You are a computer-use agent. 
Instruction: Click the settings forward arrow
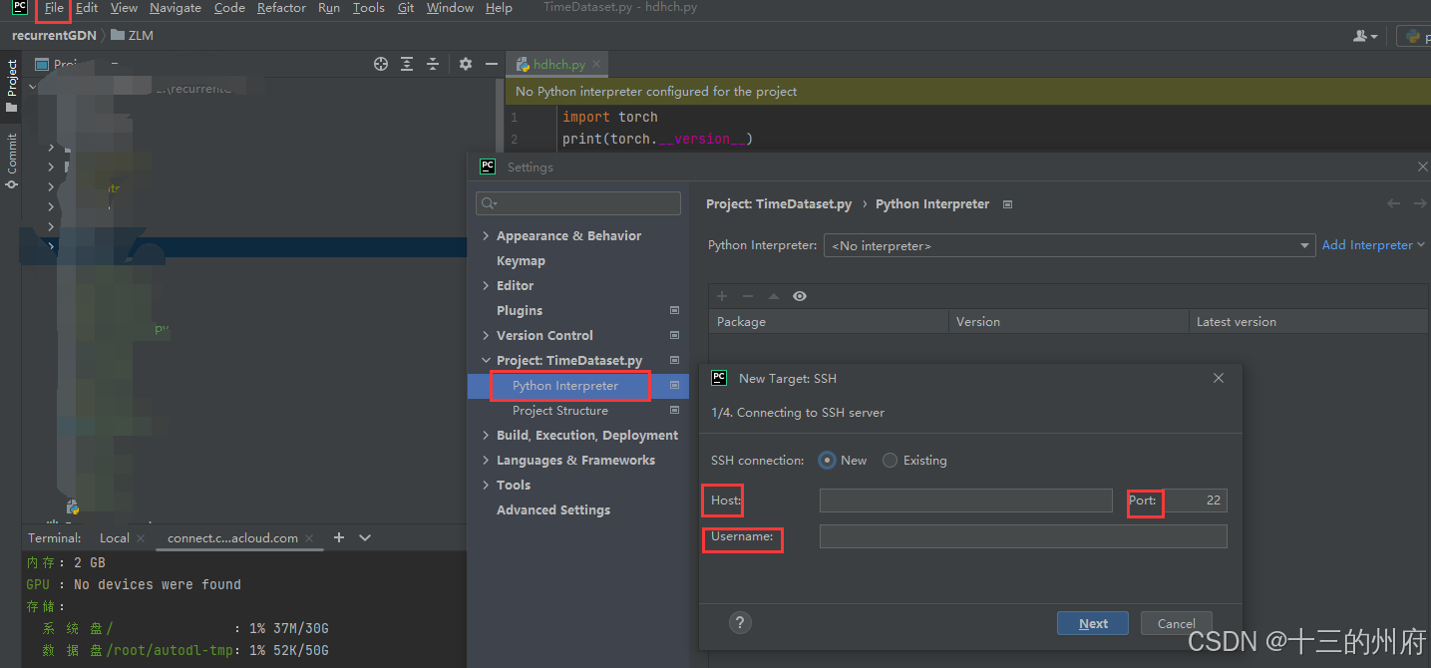click(x=1420, y=203)
